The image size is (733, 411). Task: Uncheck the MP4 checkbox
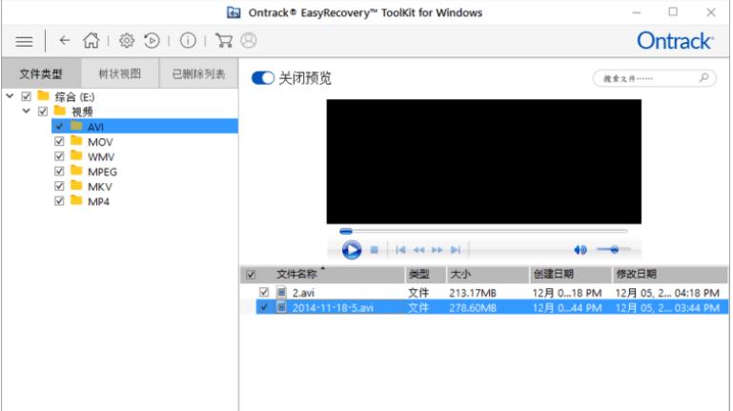[59, 201]
